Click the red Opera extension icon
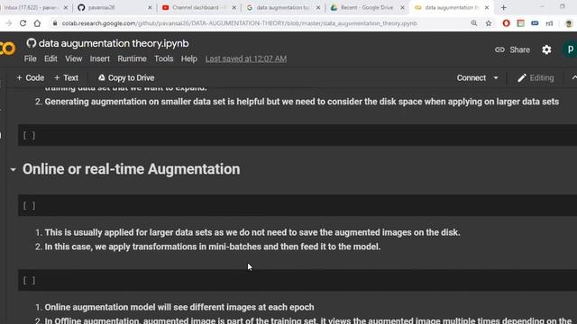577x324 pixels. coord(507,23)
